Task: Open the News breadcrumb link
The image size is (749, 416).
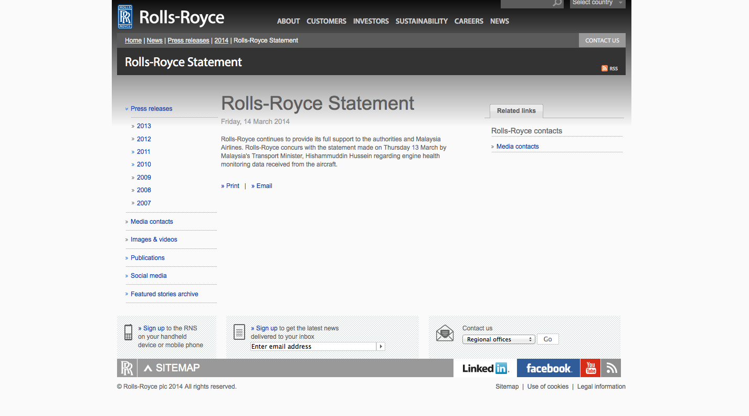Action: pos(154,40)
